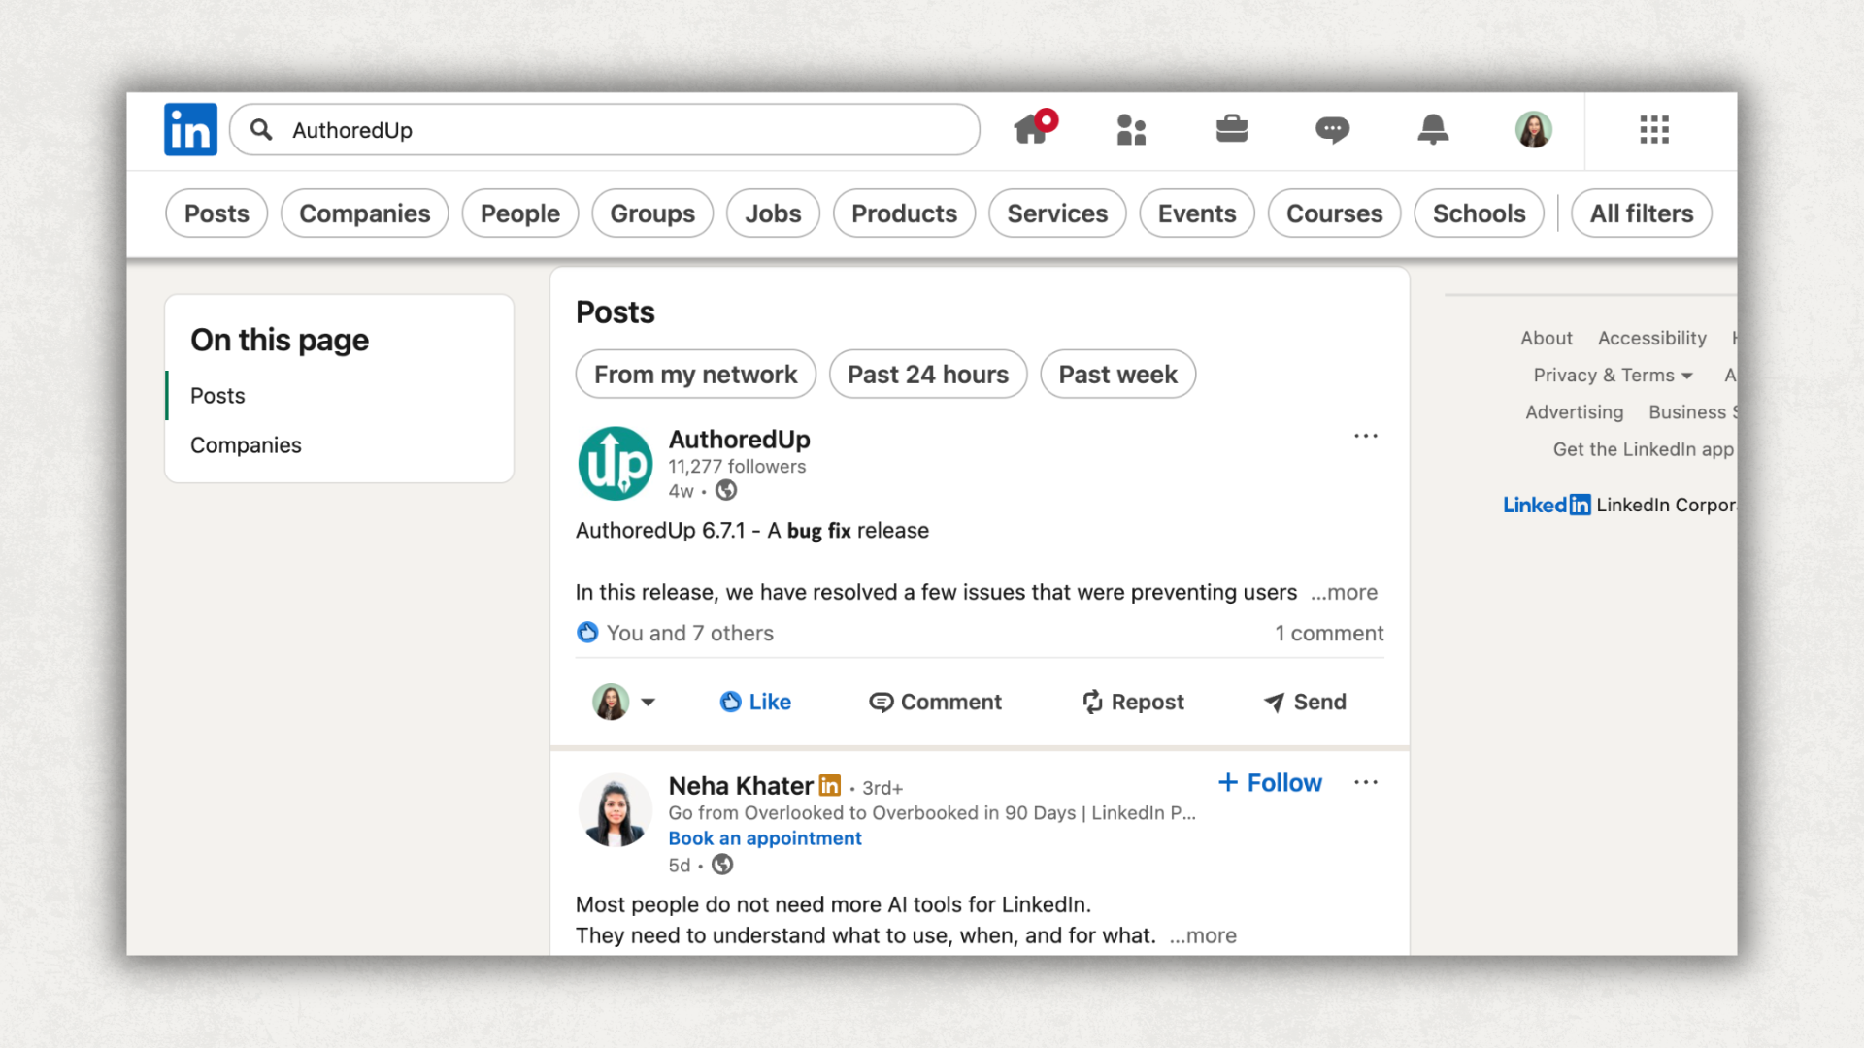The image size is (1864, 1048).
Task: Open the About footer link
Action: click(1547, 338)
